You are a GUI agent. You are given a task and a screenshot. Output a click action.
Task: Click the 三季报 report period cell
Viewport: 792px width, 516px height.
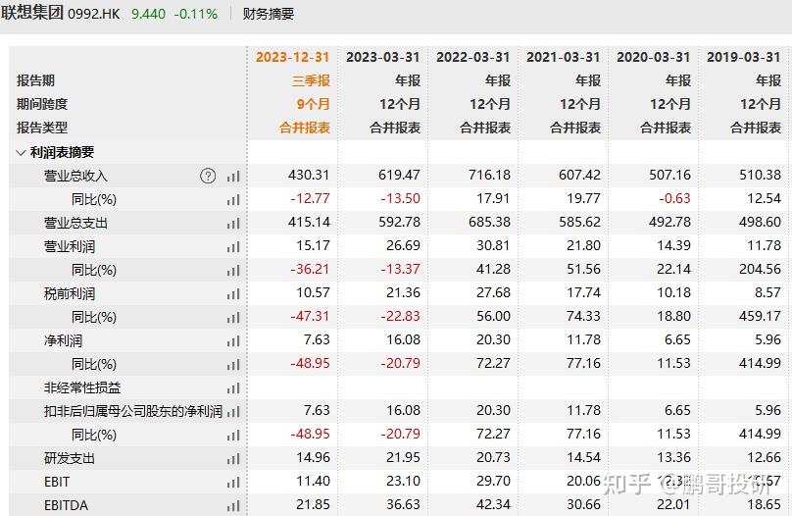(x=311, y=80)
